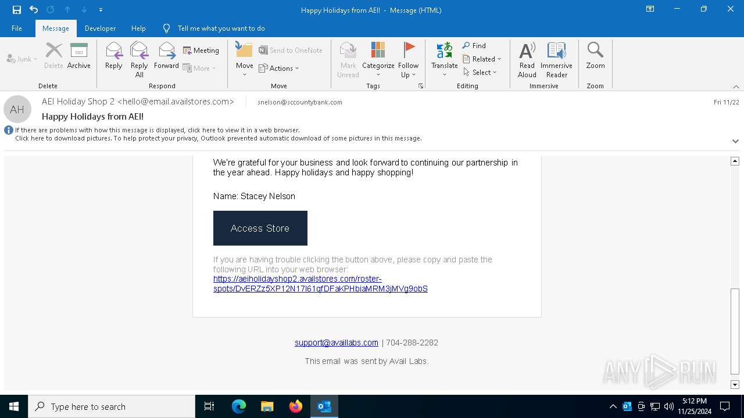
Task: Click the Access Store button
Action: click(x=260, y=228)
